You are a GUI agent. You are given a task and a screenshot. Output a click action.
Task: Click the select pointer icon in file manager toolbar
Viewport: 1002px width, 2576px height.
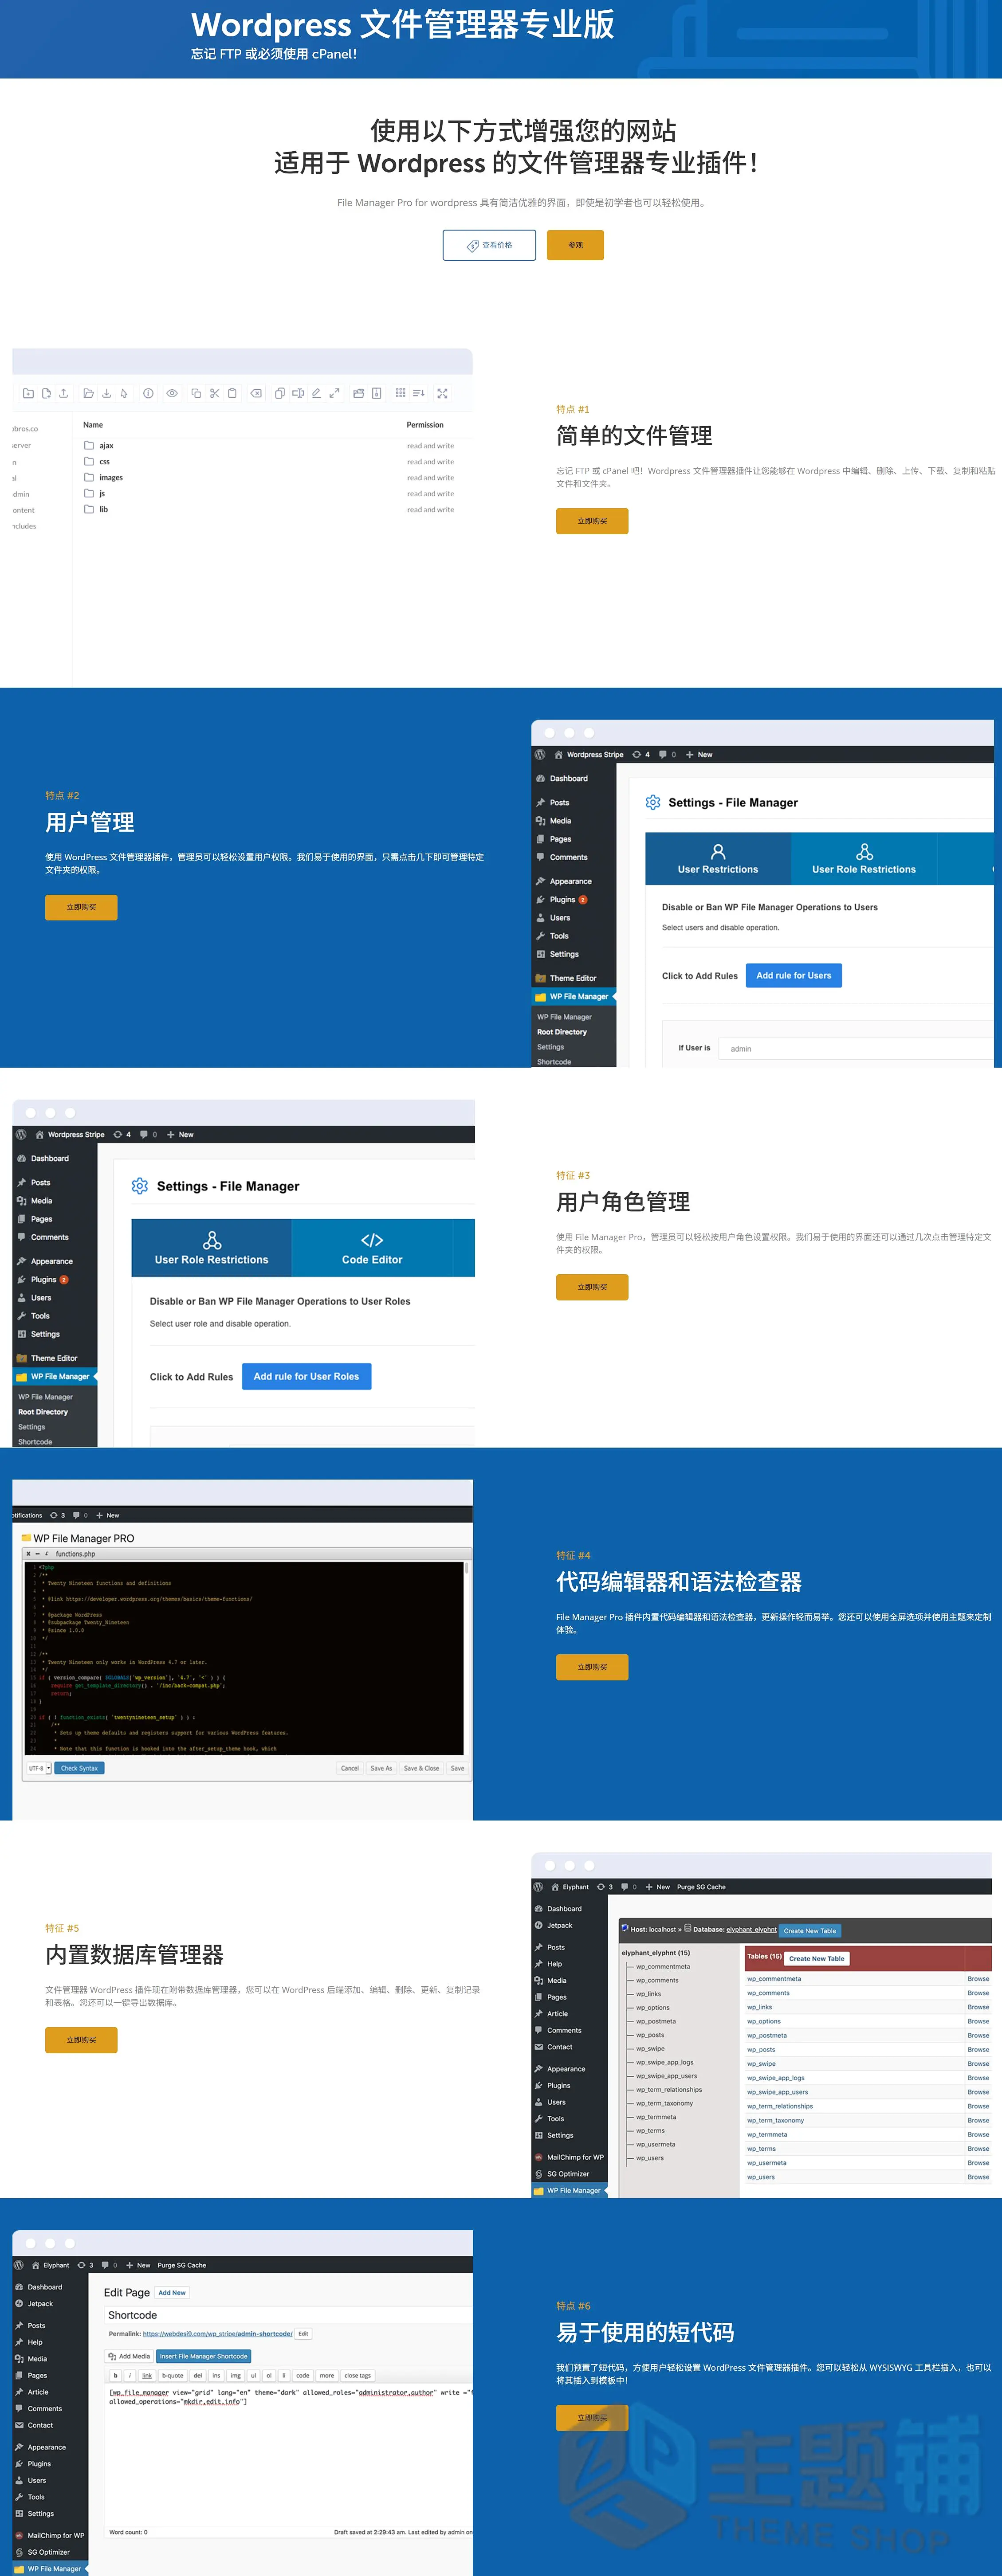(x=124, y=393)
